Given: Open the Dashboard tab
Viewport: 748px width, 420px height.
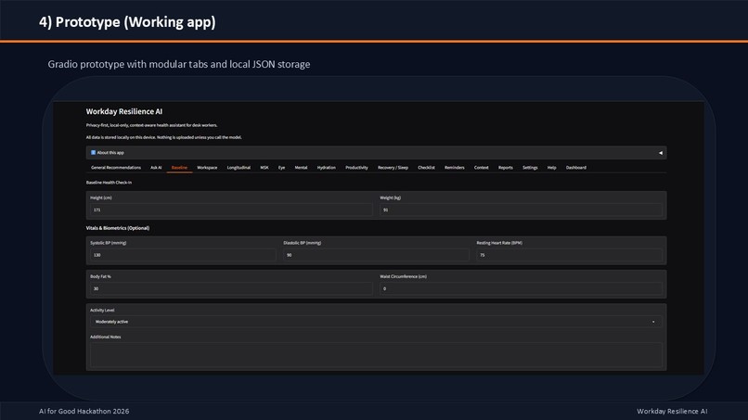Looking at the screenshot, I should [575, 167].
